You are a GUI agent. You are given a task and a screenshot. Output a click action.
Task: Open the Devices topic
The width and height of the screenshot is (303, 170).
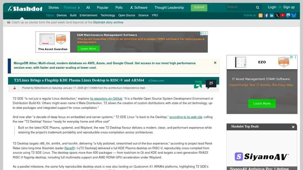(x=62, y=15)
